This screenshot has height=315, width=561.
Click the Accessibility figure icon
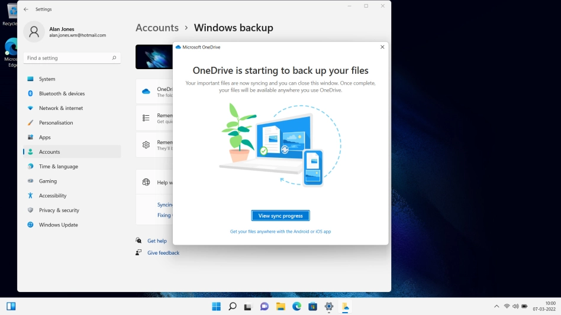pyautogui.click(x=30, y=196)
